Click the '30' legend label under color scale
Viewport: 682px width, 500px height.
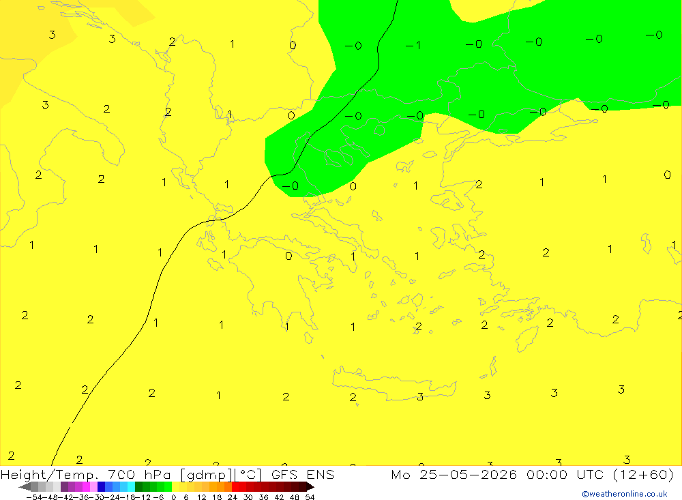point(248,497)
